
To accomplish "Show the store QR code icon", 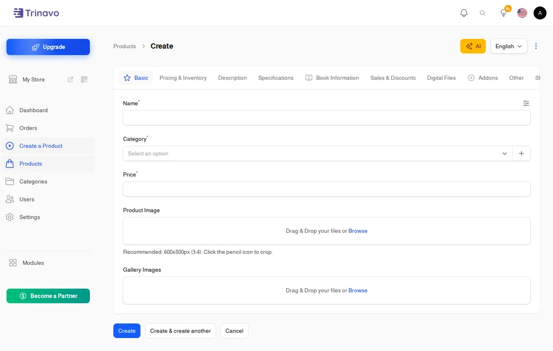I will coord(84,79).
